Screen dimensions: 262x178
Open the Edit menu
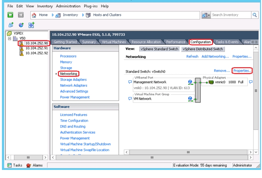click(x=19, y=6)
